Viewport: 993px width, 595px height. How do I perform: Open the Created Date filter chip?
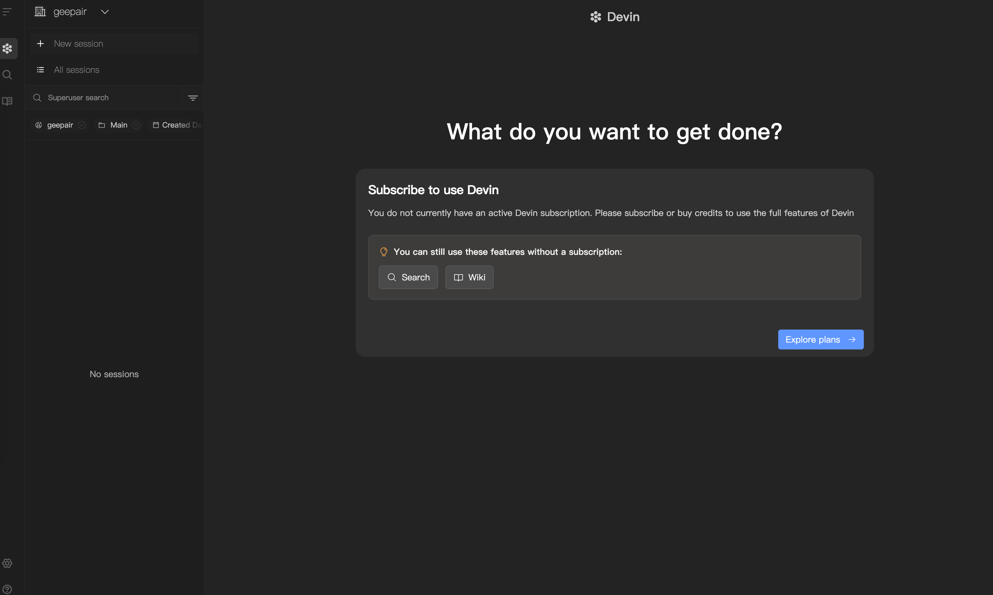178,125
